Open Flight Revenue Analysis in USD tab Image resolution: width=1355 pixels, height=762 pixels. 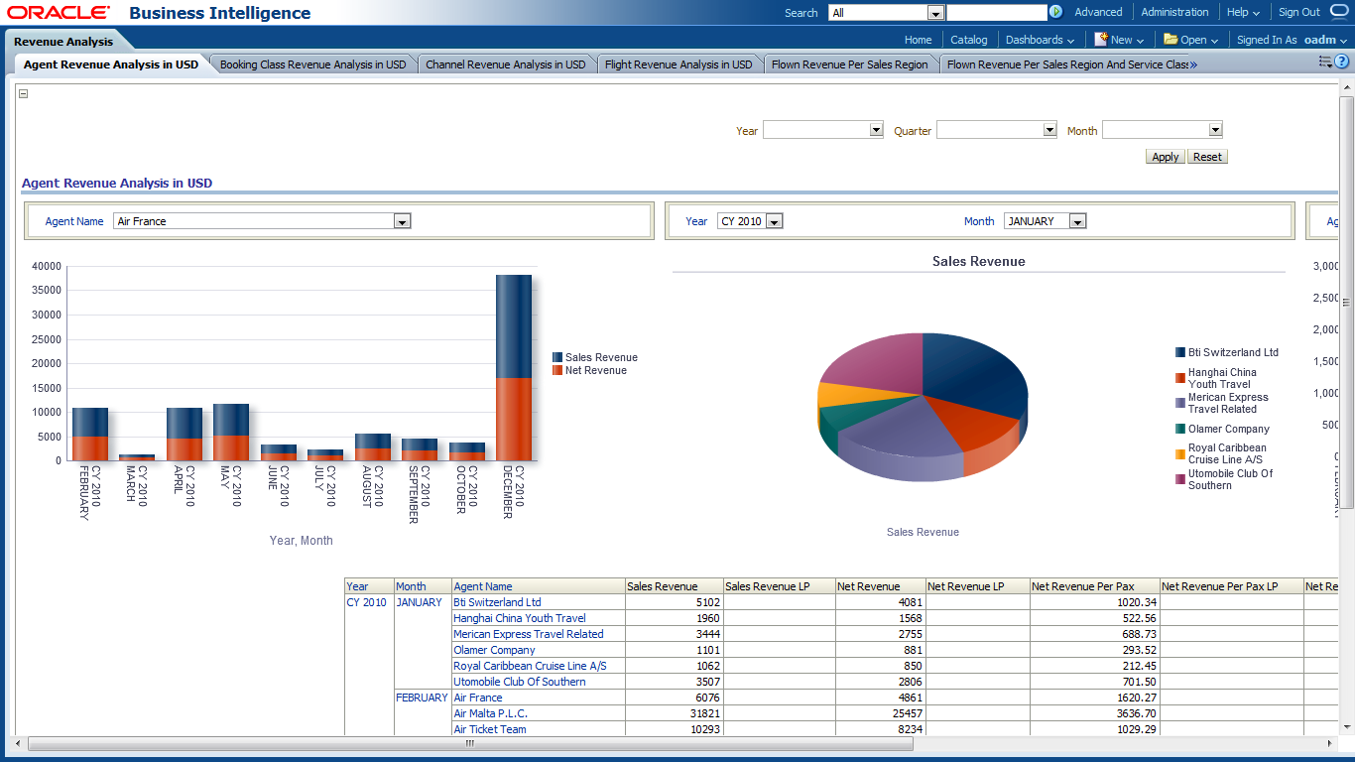pyautogui.click(x=678, y=64)
